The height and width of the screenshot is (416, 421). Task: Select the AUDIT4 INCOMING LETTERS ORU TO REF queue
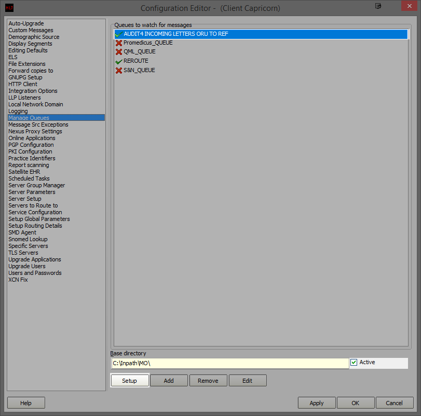pos(261,34)
